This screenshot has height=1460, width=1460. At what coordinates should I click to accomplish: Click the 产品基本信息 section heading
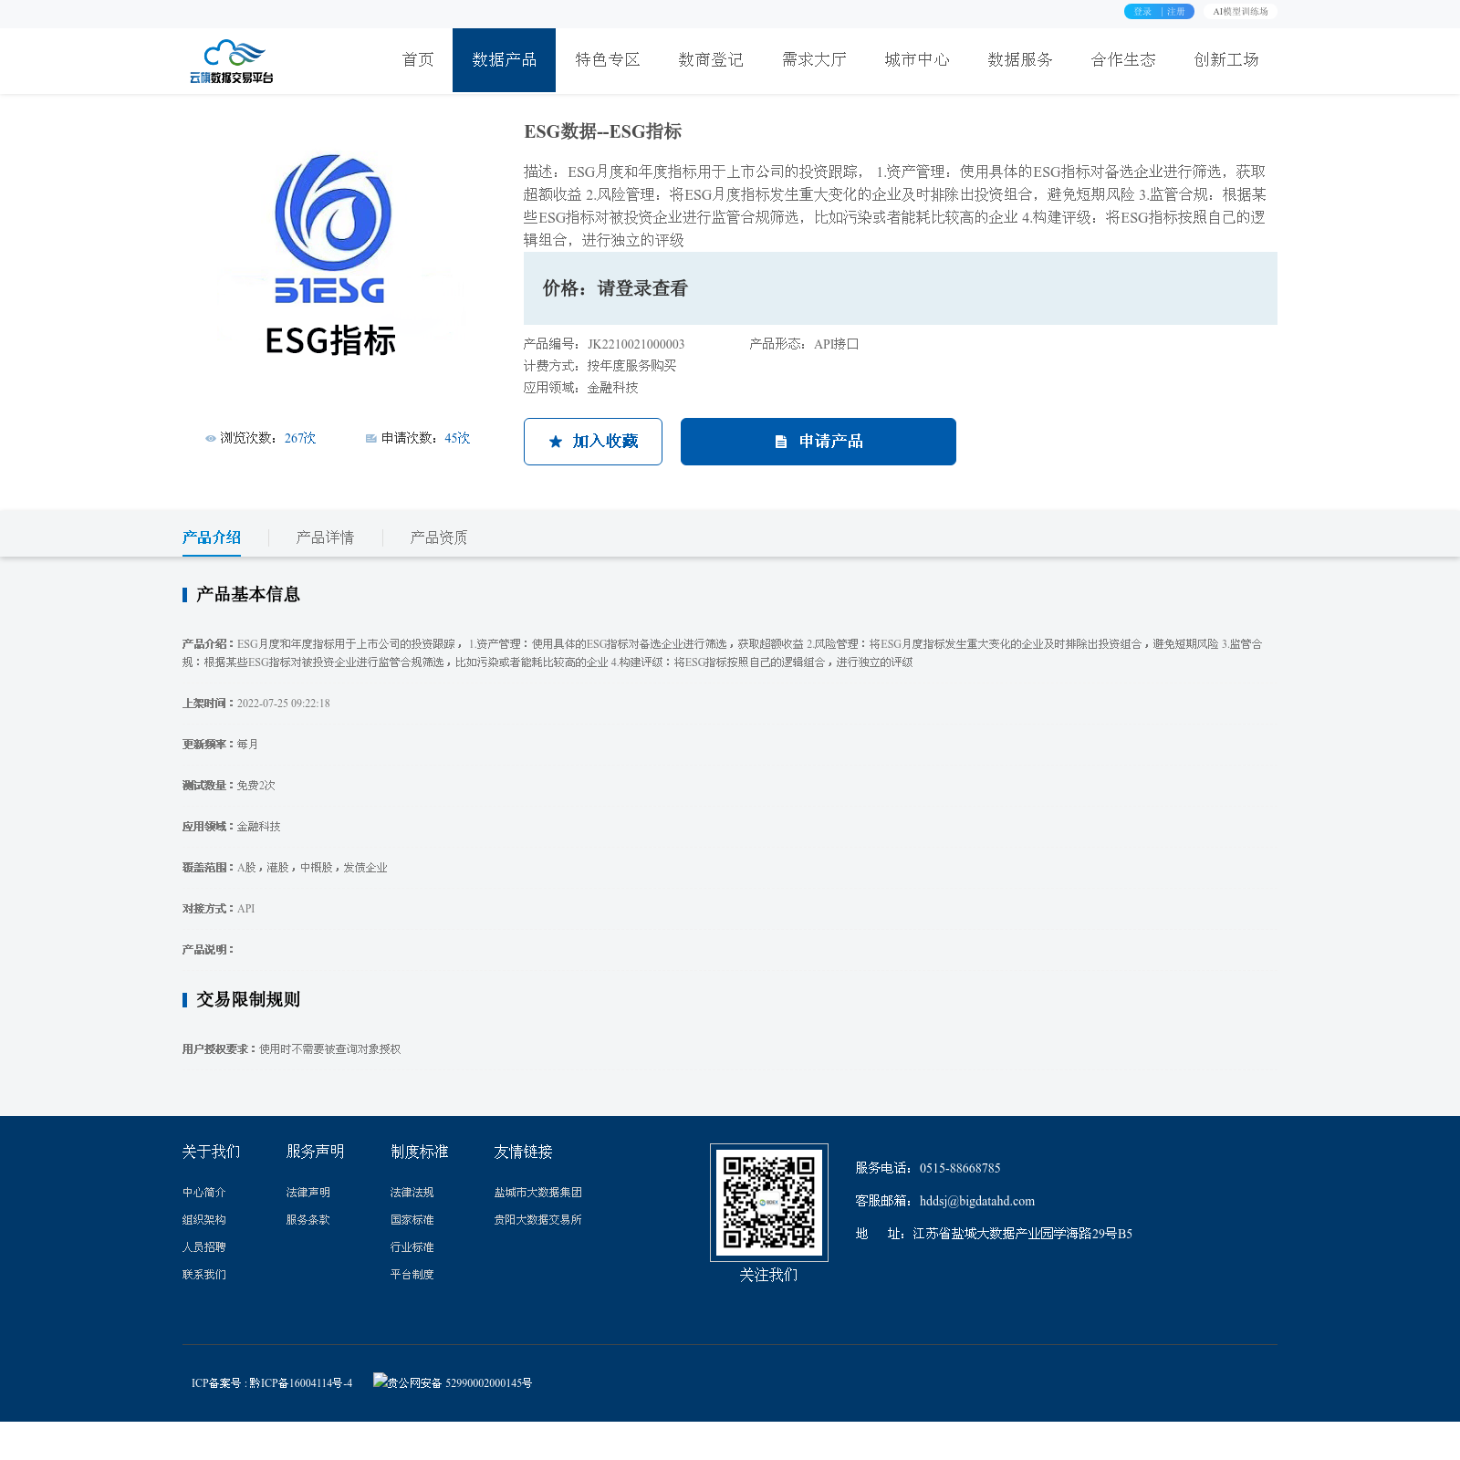coord(248,594)
